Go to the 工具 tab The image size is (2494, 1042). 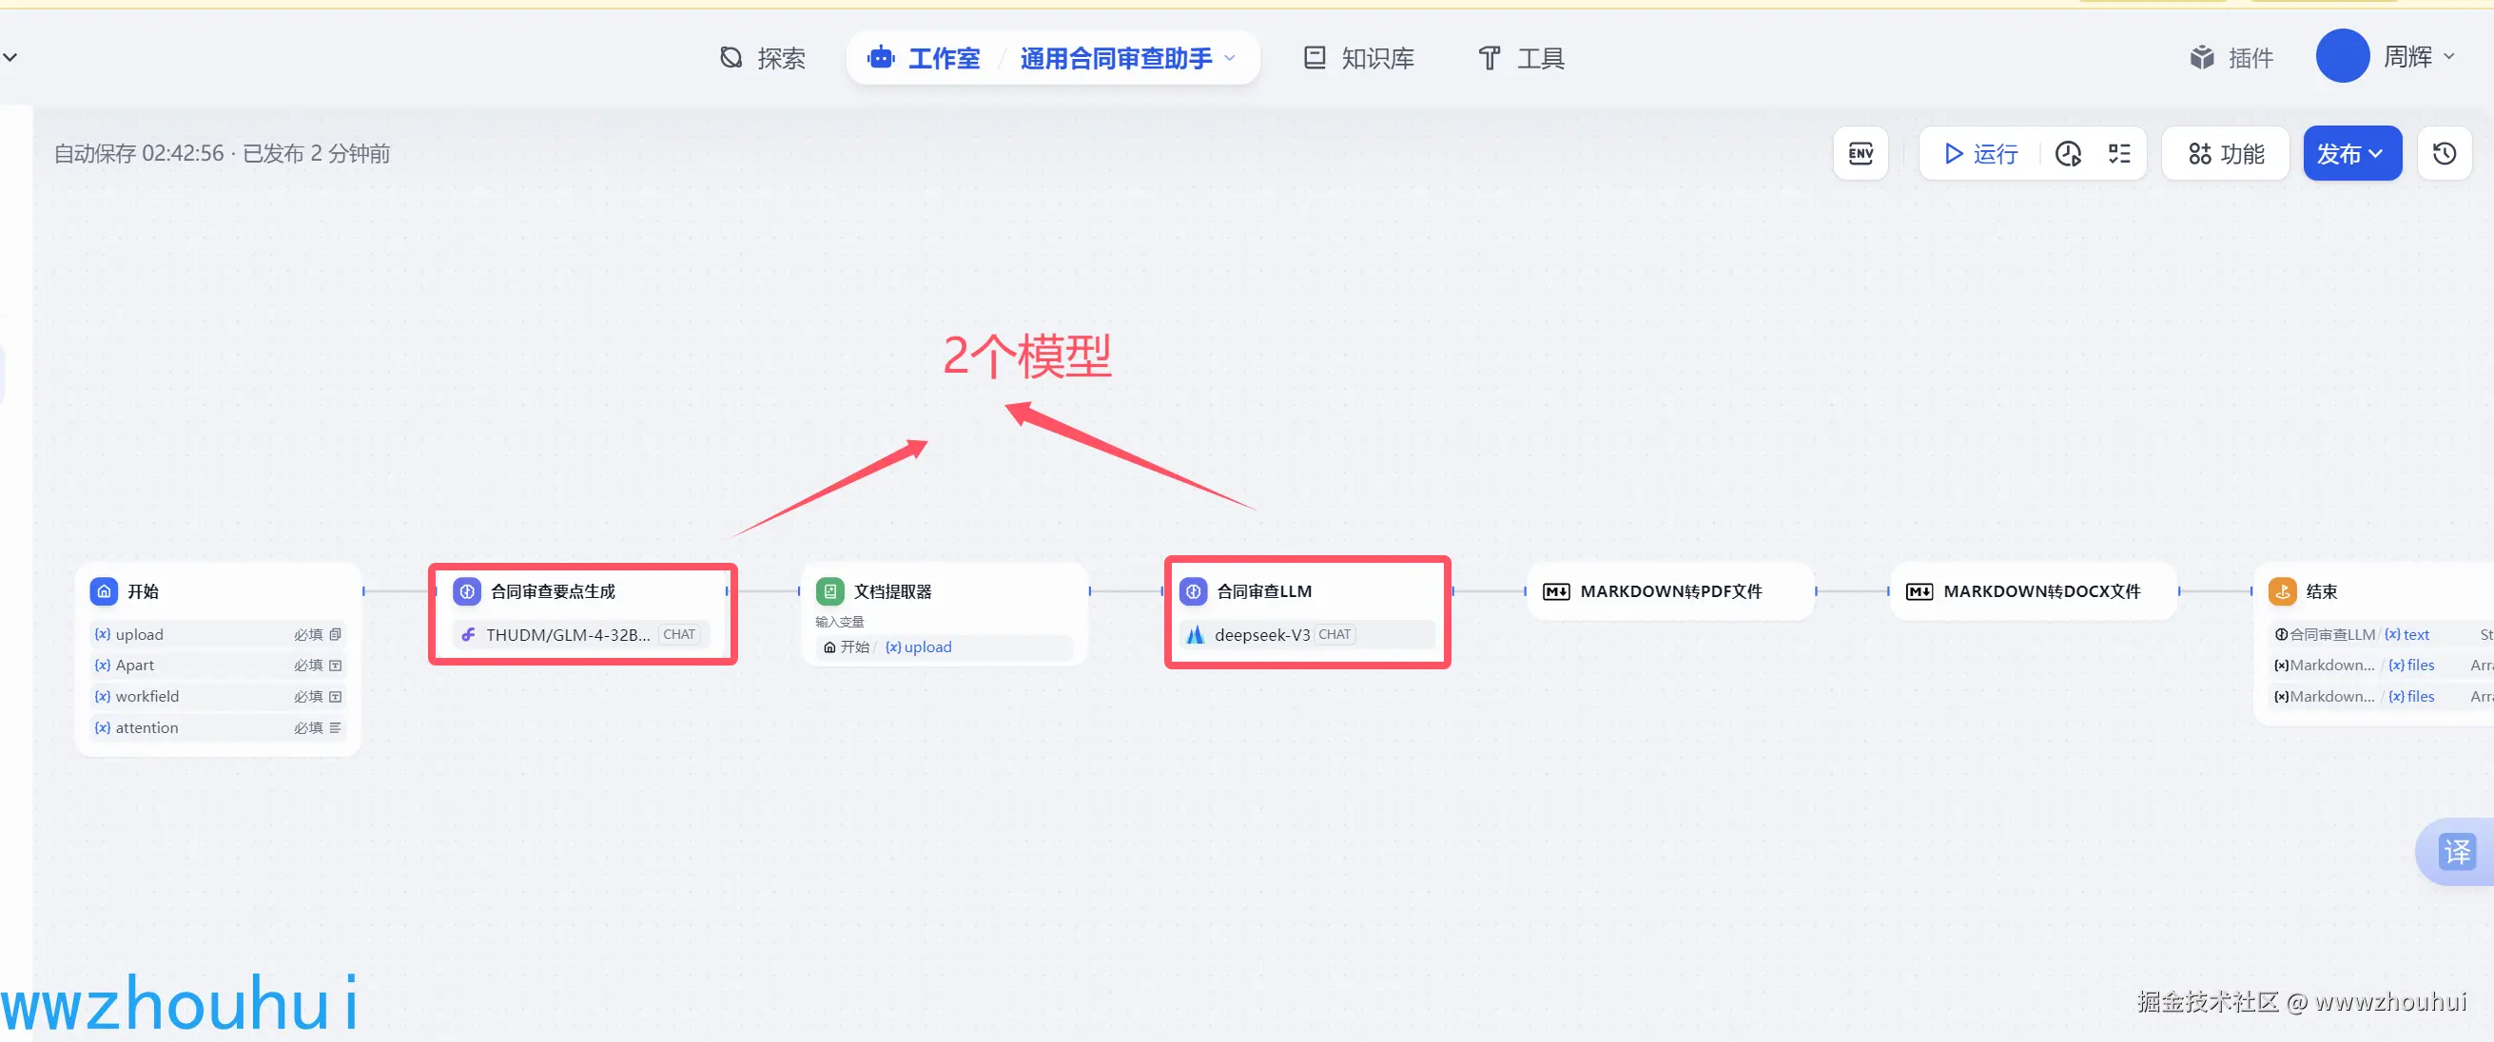(1521, 58)
